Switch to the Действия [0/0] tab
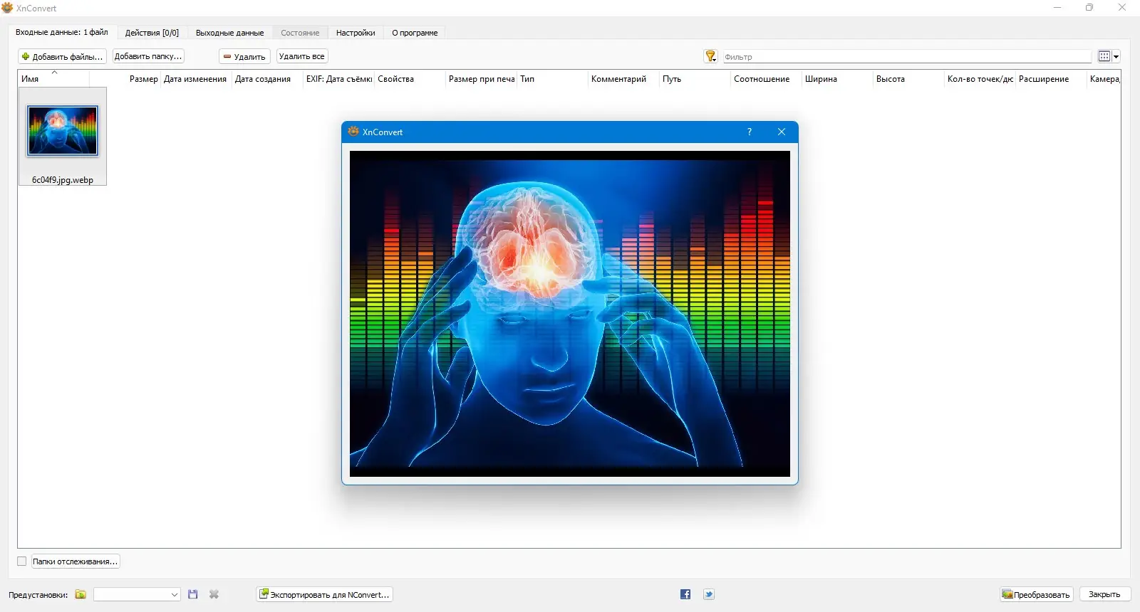The height and width of the screenshot is (612, 1140). tap(152, 33)
